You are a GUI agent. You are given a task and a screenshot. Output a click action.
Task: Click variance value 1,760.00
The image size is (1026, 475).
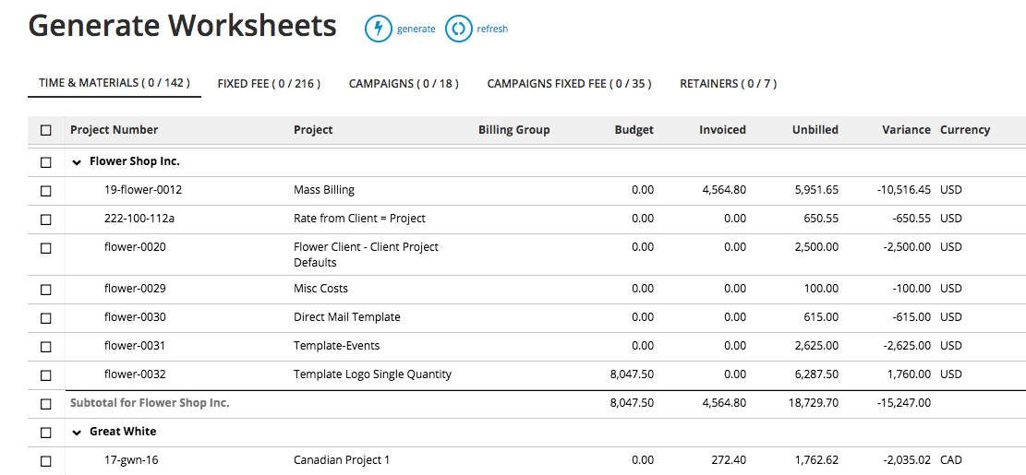[x=910, y=374]
